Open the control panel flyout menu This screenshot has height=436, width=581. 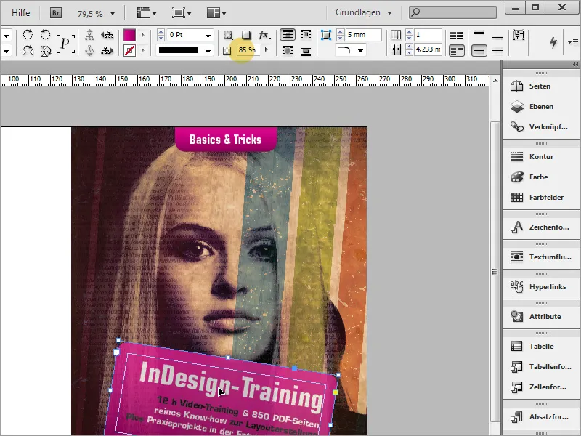click(573, 42)
